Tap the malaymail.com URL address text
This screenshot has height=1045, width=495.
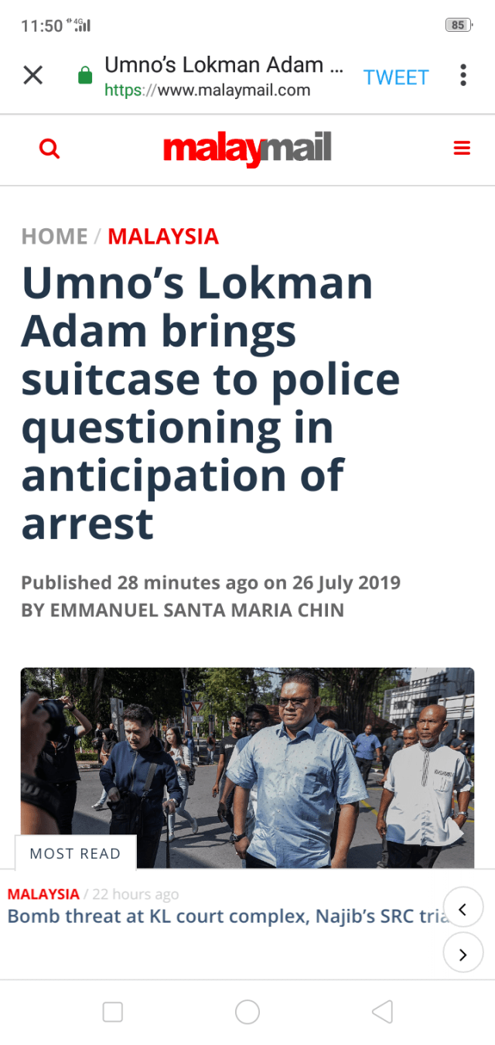click(x=207, y=90)
